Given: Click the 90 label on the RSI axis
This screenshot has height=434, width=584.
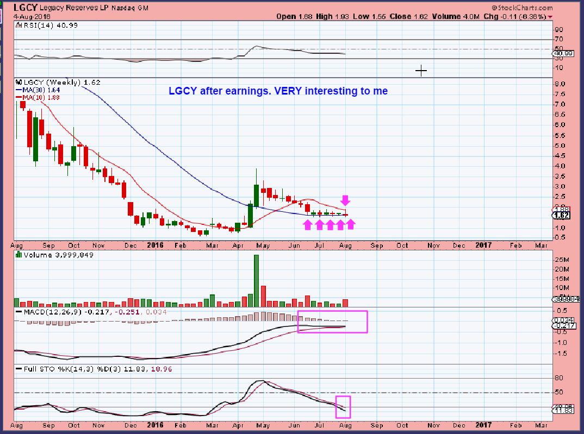Looking at the screenshot, I should (558, 30).
